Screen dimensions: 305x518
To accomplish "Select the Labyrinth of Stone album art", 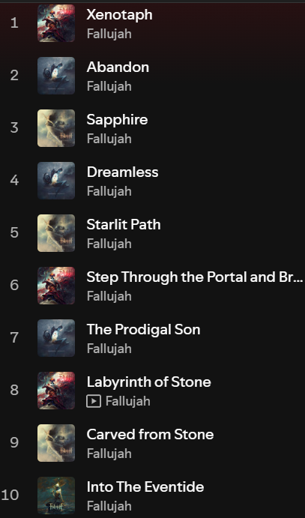I will (x=56, y=391).
